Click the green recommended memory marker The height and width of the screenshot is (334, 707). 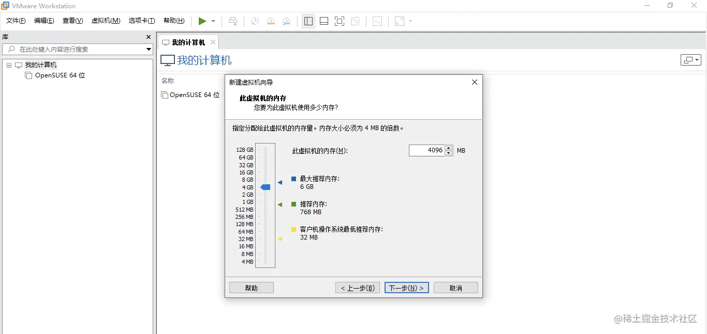(x=280, y=204)
